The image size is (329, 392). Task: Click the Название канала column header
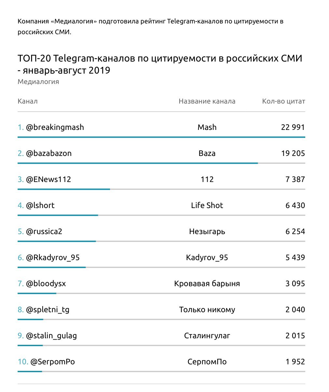click(207, 101)
